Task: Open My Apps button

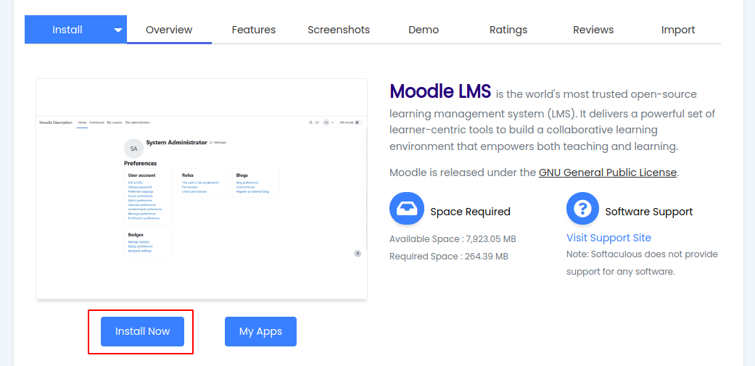Action: 260,331
